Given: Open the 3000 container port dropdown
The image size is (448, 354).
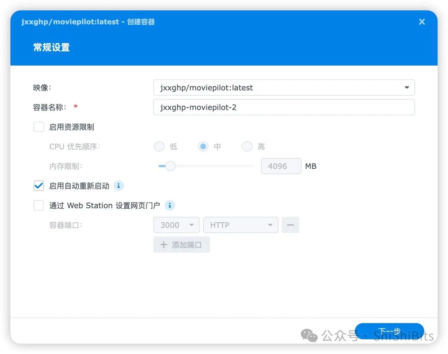Looking at the screenshot, I should click(177, 225).
